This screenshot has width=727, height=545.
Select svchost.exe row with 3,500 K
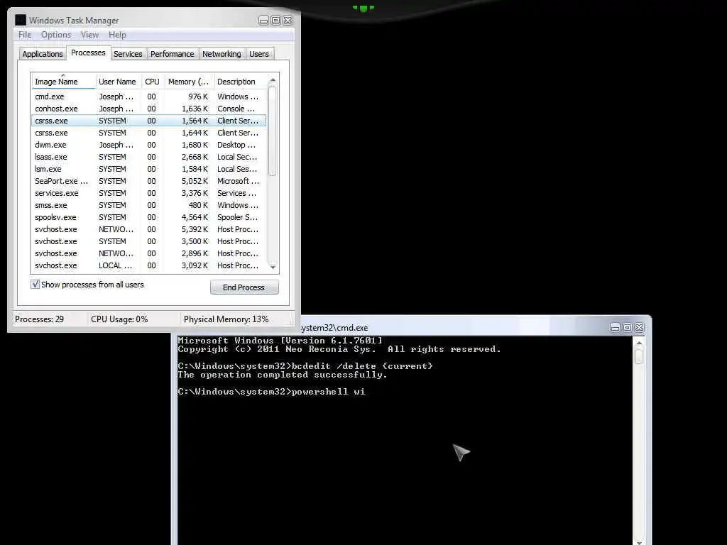pyautogui.click(x=148, y=241)
